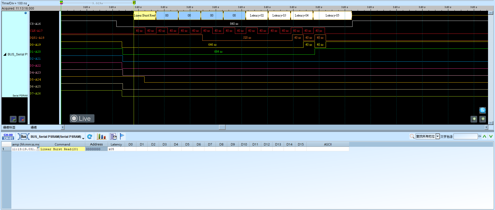Select the 11:13:19.031 timestamp cell

pyautogui.click(x=26, y=149)
